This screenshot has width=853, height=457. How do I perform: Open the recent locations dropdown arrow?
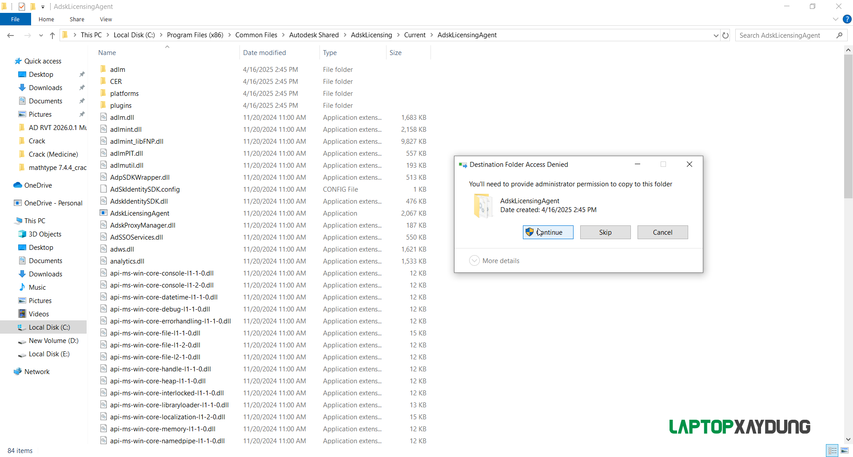(41, 35)
